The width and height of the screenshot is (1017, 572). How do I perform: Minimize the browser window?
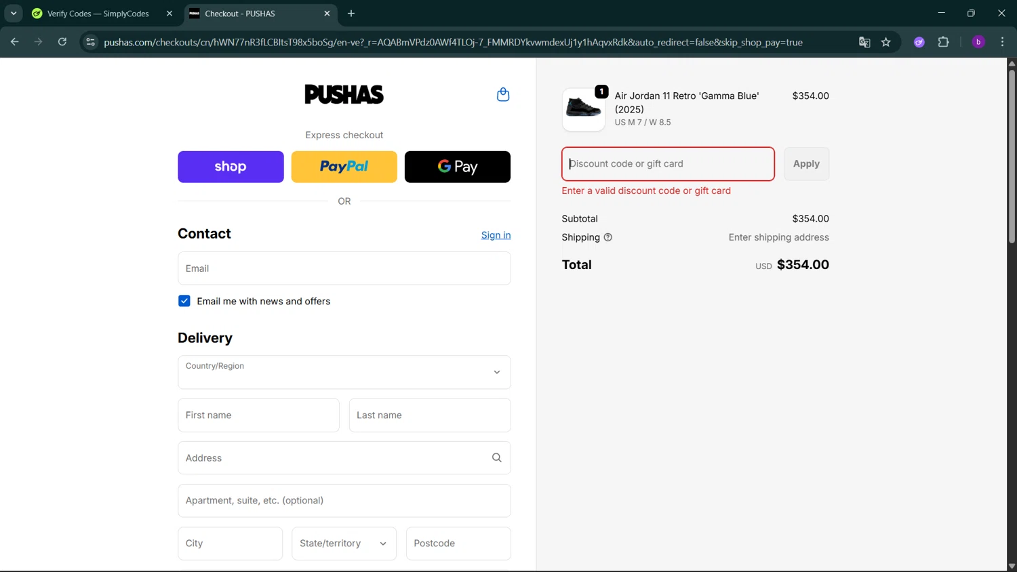coord(941,14)
